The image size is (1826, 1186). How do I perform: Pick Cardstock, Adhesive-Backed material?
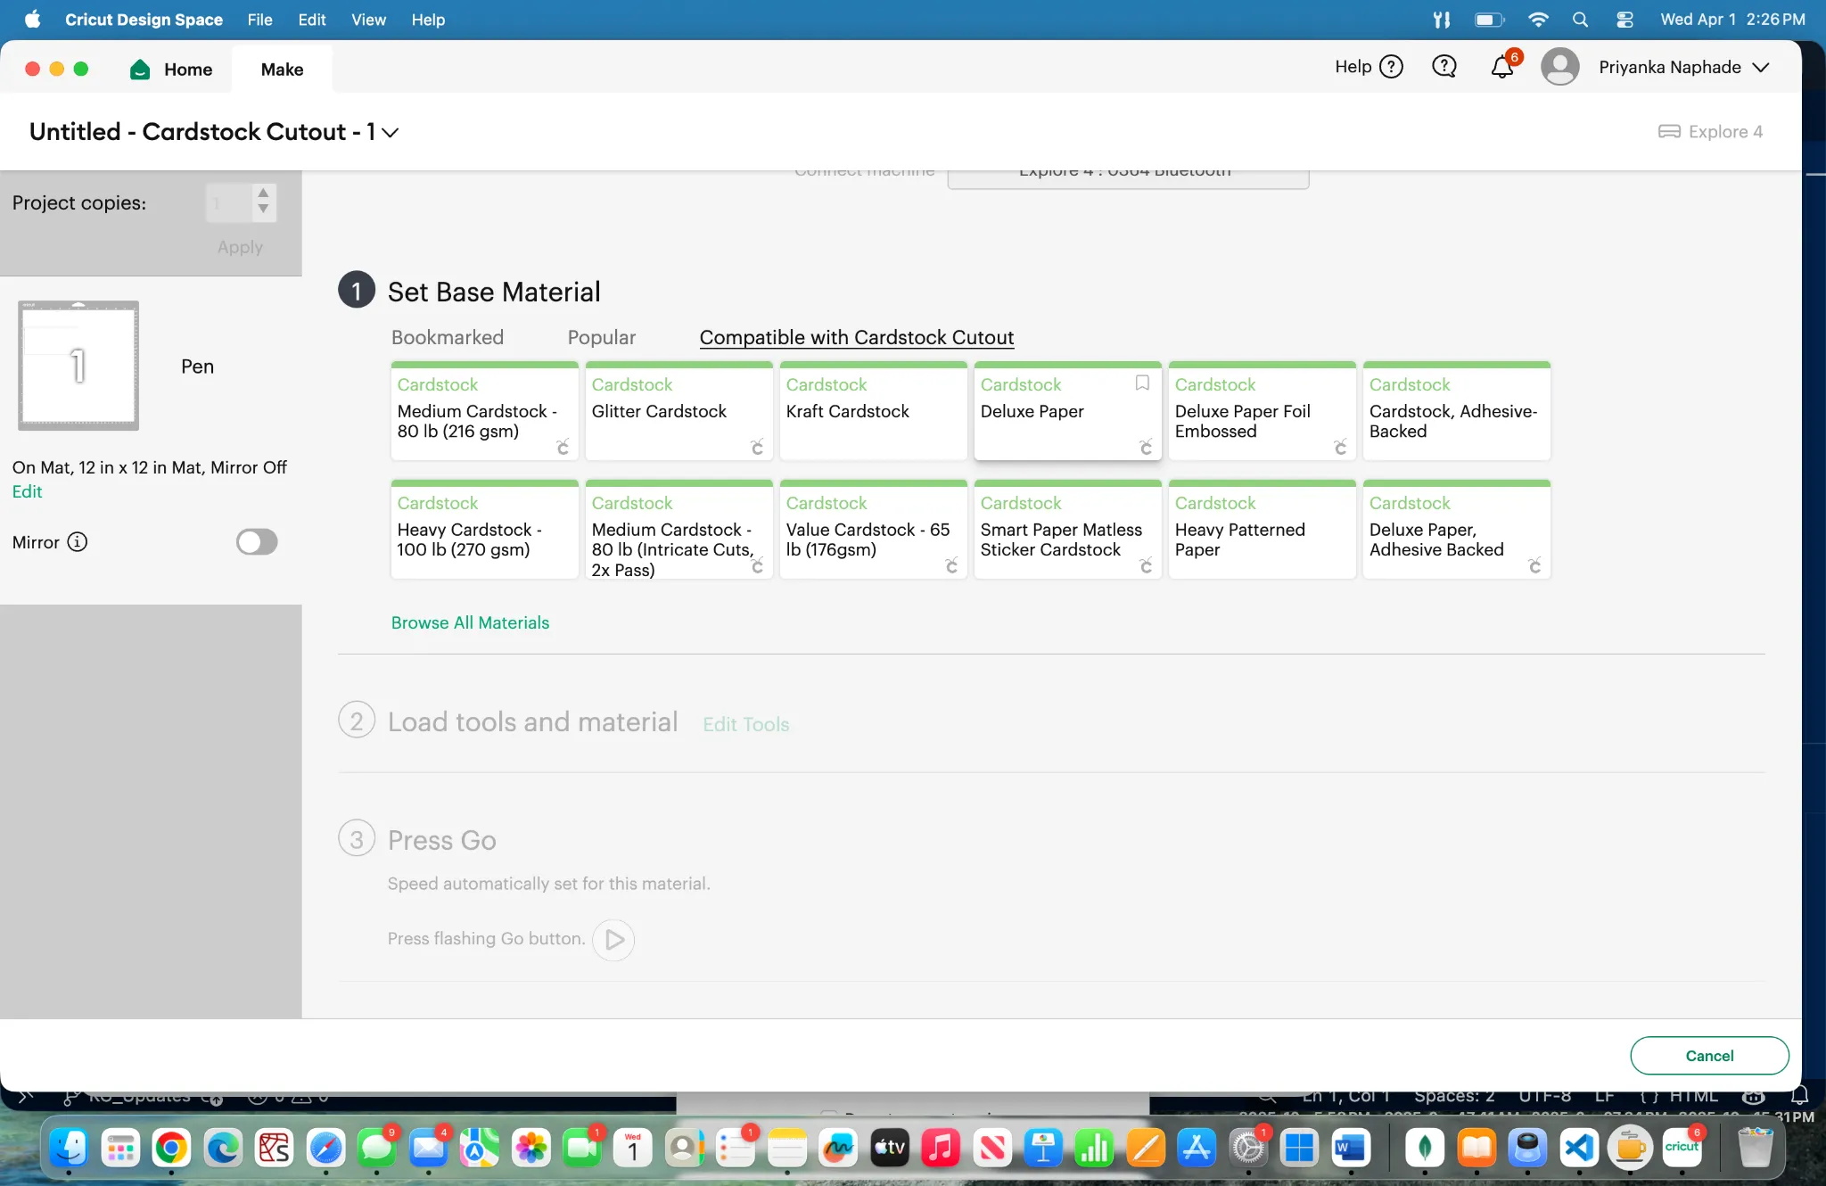[x=1456, y=411]
